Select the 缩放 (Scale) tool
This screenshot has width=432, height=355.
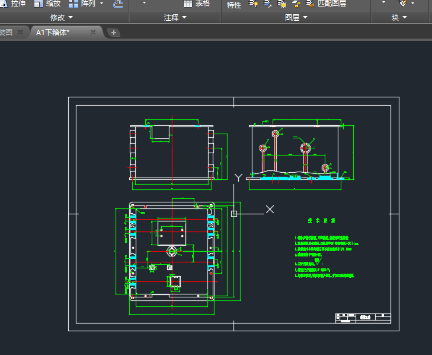coord(47,4)
